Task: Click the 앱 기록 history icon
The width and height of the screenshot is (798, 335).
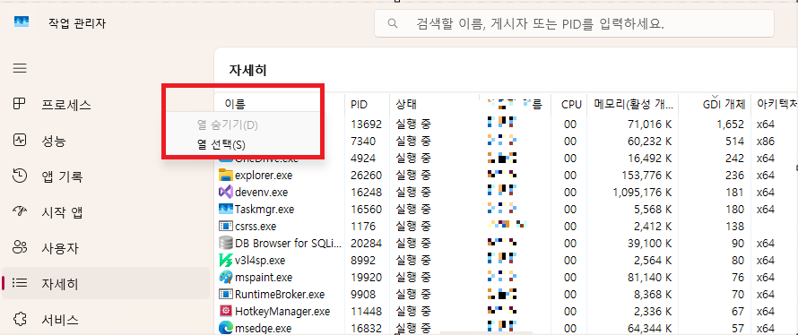Action: point(19,176)
